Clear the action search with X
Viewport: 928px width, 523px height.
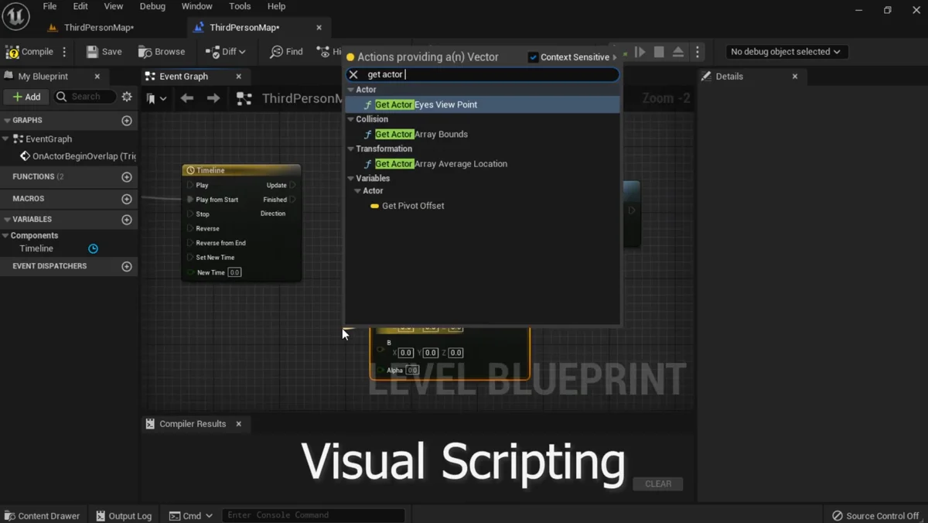point(353,74)
